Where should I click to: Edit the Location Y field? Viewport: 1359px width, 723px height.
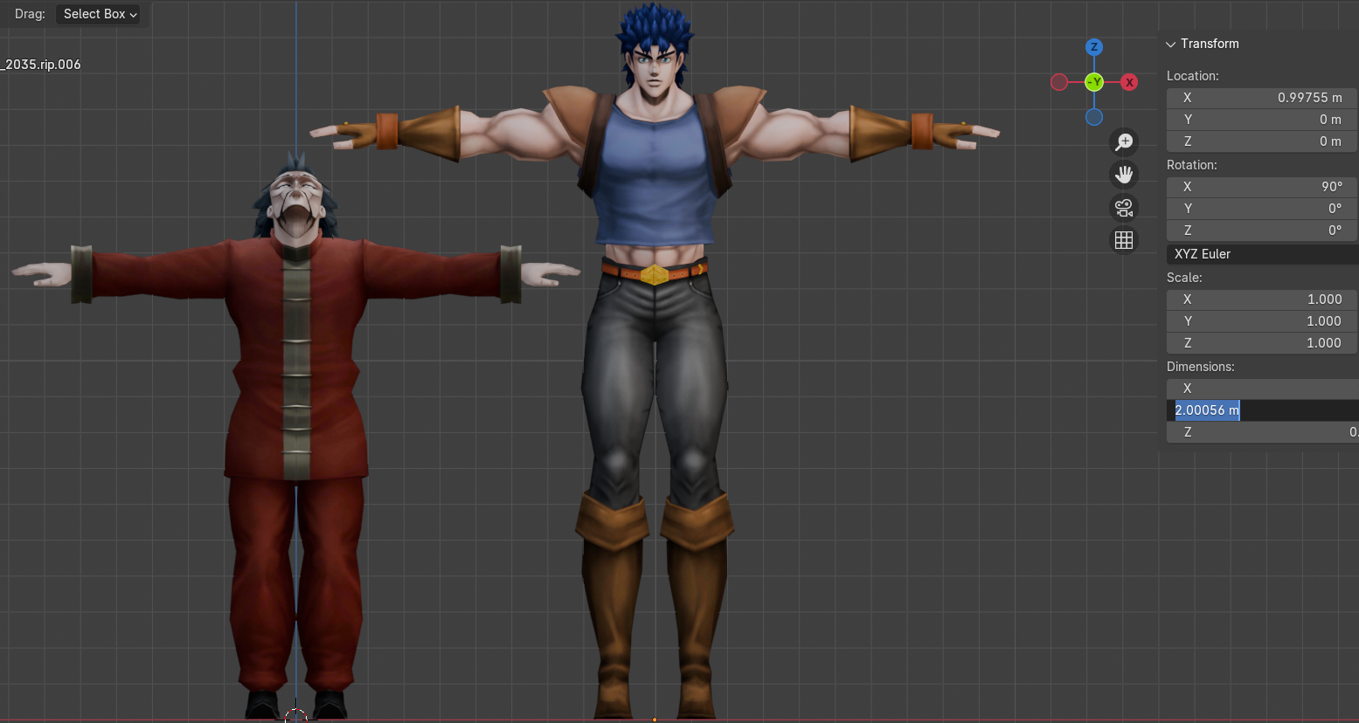(1262, 120)
